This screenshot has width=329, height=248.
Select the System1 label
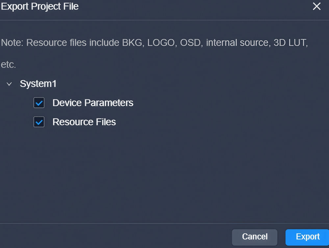point(38,84)
